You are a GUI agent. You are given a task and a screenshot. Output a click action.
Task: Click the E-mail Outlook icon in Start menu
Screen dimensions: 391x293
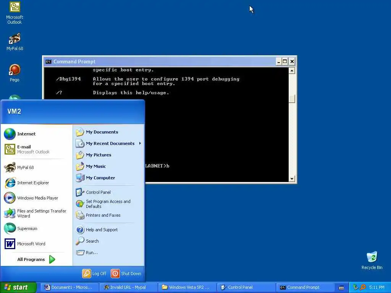point(10,149)
